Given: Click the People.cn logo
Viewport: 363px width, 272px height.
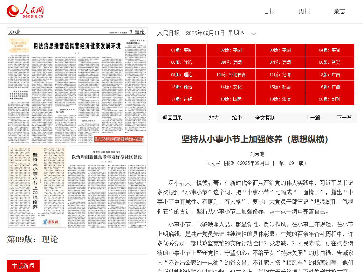Looking at the screenshot, I should pyautogui.click(x=25, y=12).
